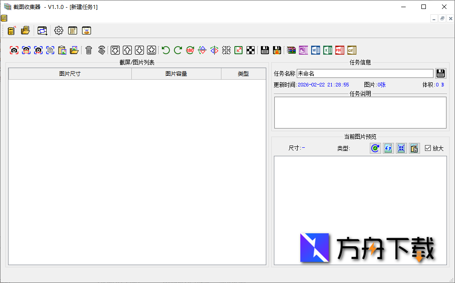Image resolution: width=455 pixels, height=283 pixels.
Task: Save the task info with the disk button
Action: 441,73
